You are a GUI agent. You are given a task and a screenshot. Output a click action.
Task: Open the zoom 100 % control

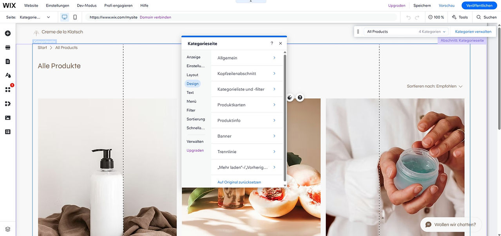coord(436,17)
